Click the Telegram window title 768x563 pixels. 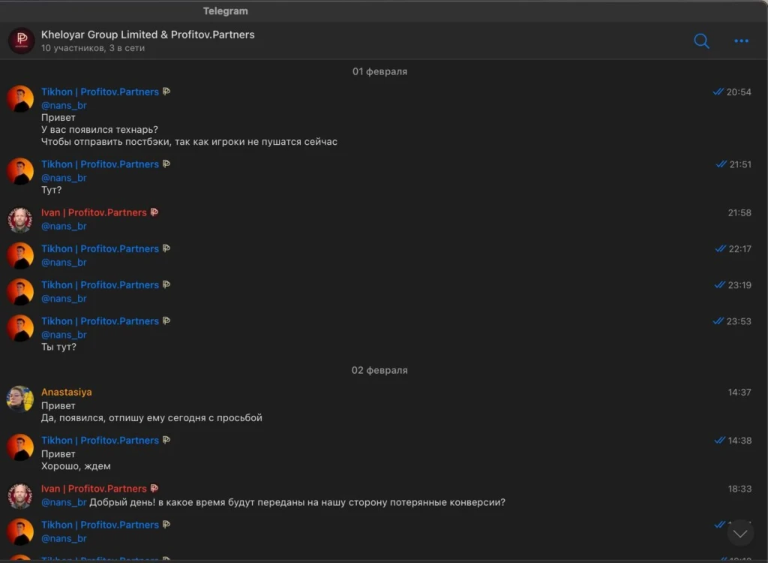point(226,11)
